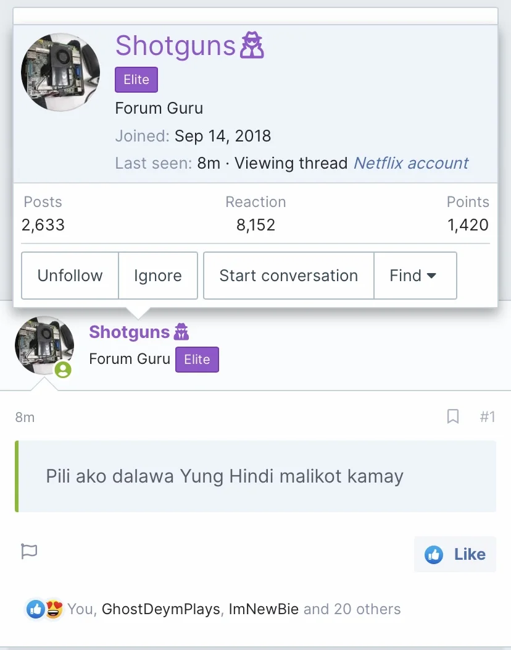511x650 pixels.
Task: Open ImNewBie from reactions list
Action: pos(264,609)
